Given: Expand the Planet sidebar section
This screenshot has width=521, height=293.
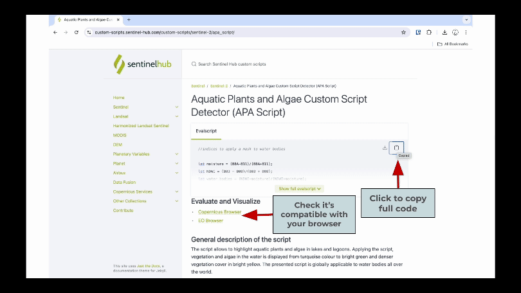Looking at the screenshot, I should point(177,164).
